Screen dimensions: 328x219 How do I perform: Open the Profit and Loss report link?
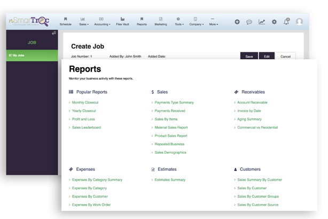coord(84,119)
